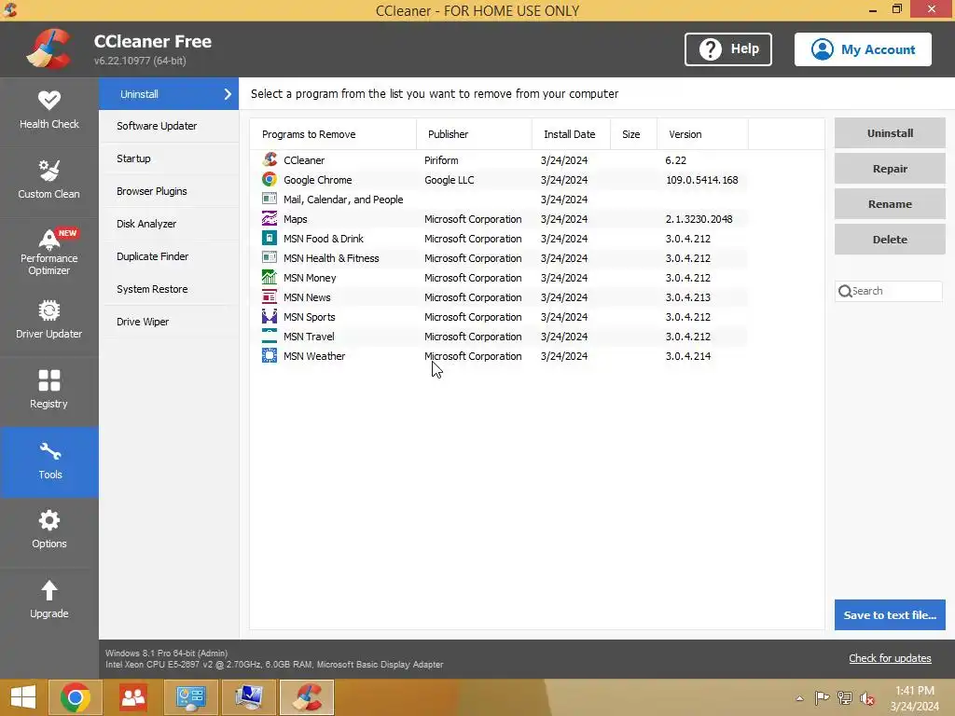Click the Delete button
Screen dimensions: 955x716
point(890,240)
